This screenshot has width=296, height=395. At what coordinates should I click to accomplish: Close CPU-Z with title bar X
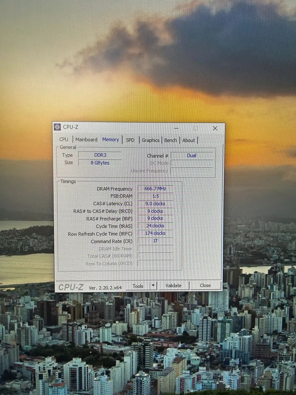coord(215,128)
